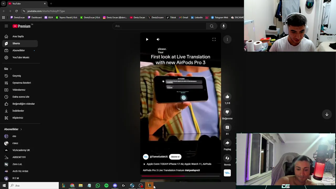Screen dimensions: 336x189
Task: Focus the Ara search field
Action: (159, 26)
